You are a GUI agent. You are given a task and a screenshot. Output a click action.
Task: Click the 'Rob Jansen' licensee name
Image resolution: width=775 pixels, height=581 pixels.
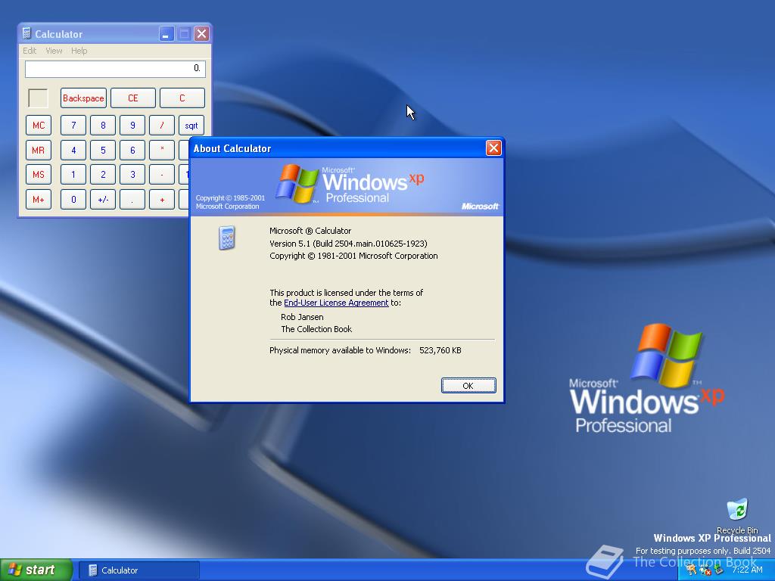(302, 317)
